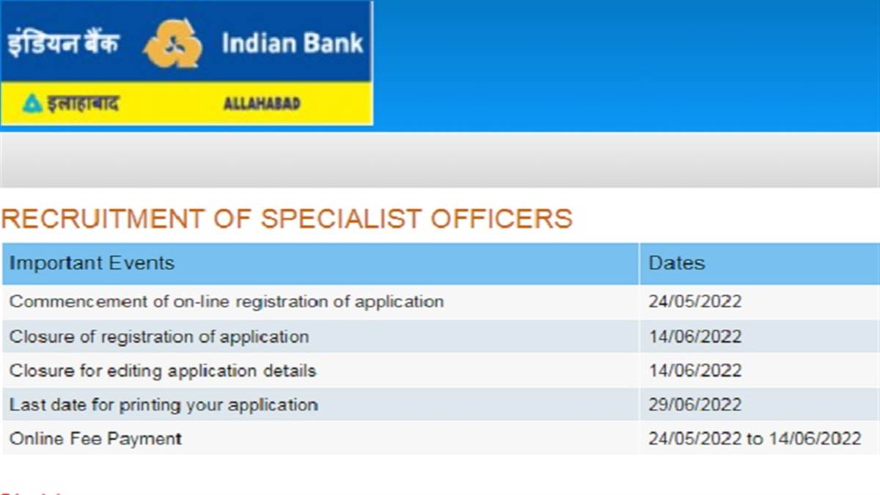Image resolution: width=880 pixels, height=495 pixels.
Task: Click the "Important Events" column header
Action: [92, 263]
